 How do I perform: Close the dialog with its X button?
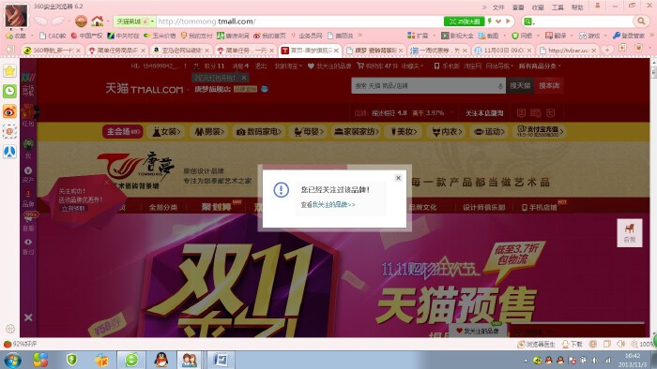(x=398, y=178)
